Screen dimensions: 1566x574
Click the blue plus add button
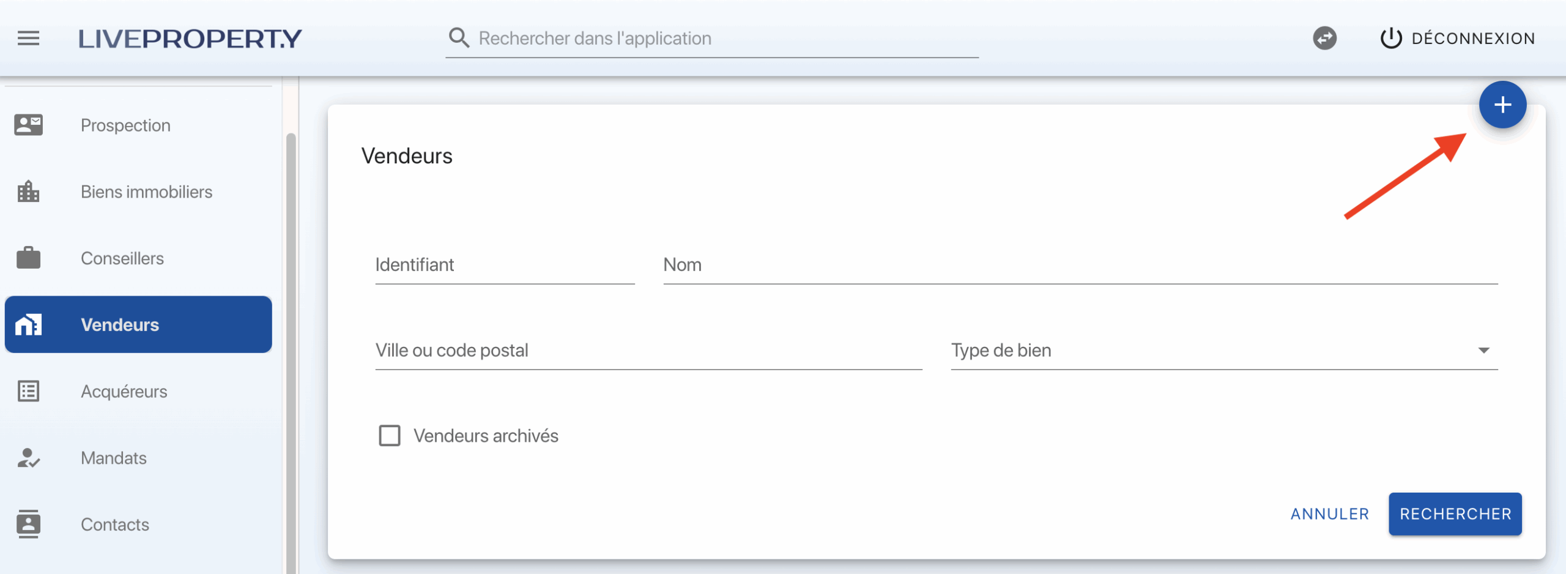coord(1502,105)
